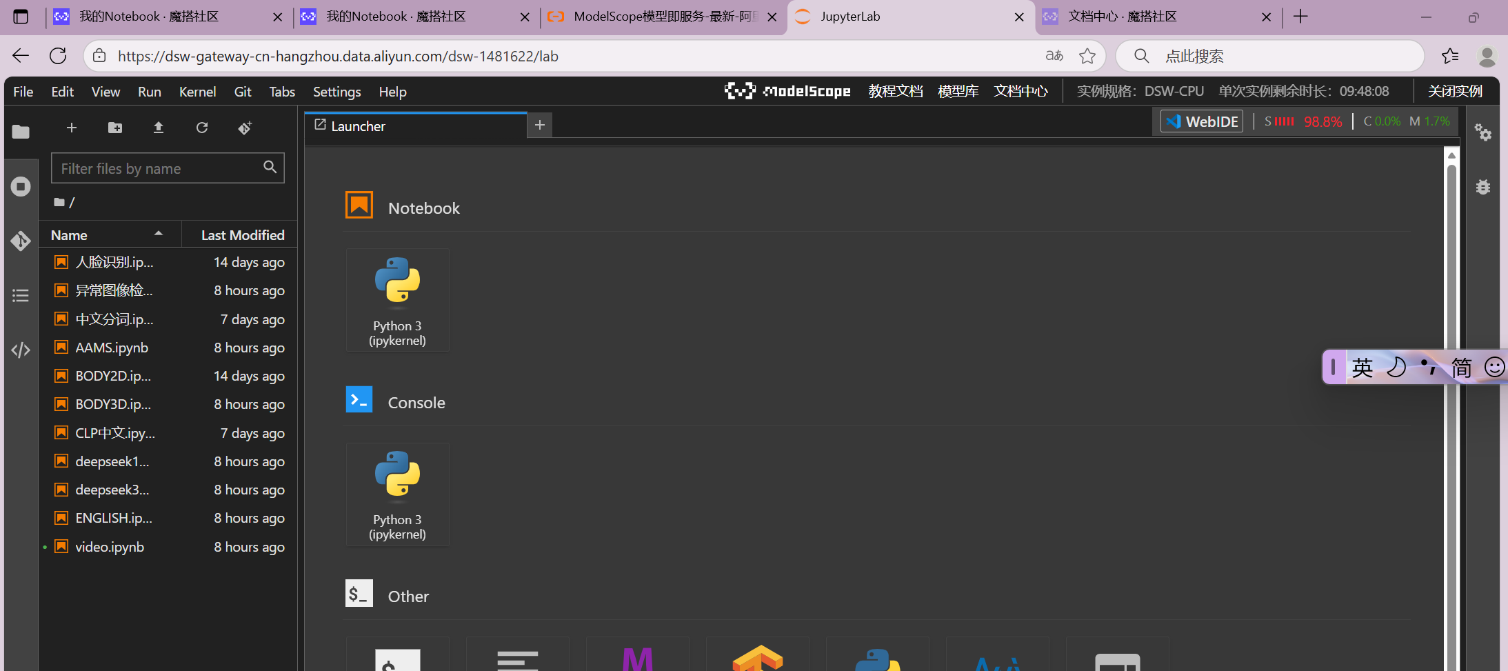The width and height of the screenshot is (1508, 671).
Task: Open the 文档中心 link in header
Action: point(1021,91)
